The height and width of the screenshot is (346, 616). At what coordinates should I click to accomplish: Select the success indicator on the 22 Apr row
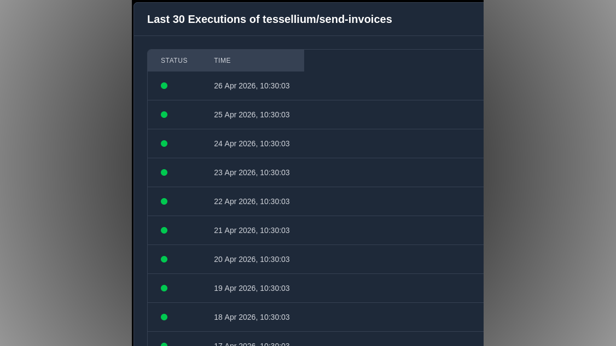164,201
